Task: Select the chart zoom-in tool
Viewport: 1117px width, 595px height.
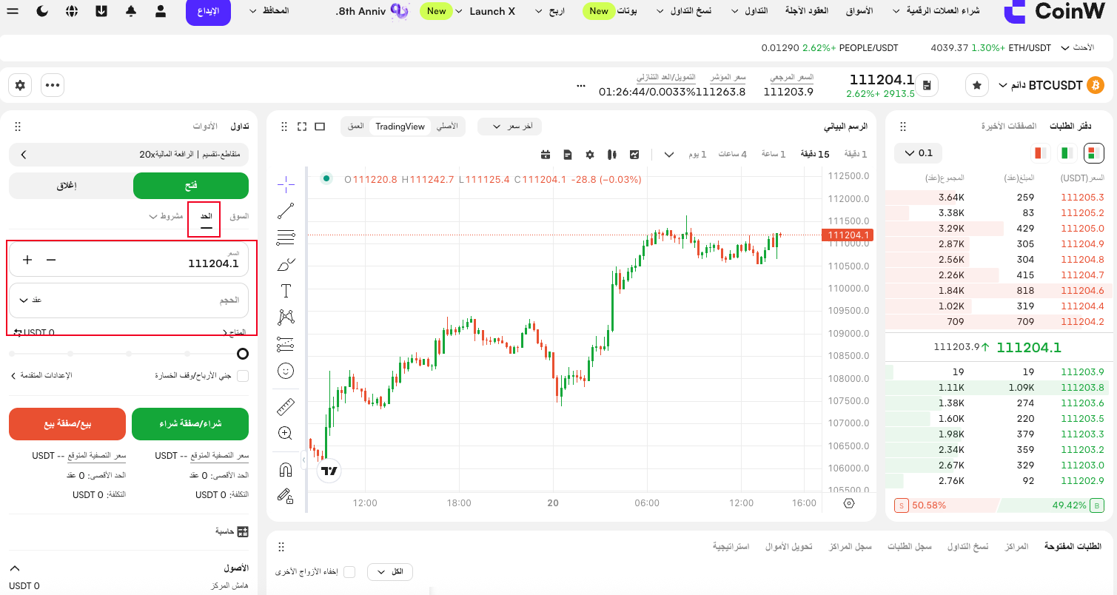Action: (x=286, y=433)
